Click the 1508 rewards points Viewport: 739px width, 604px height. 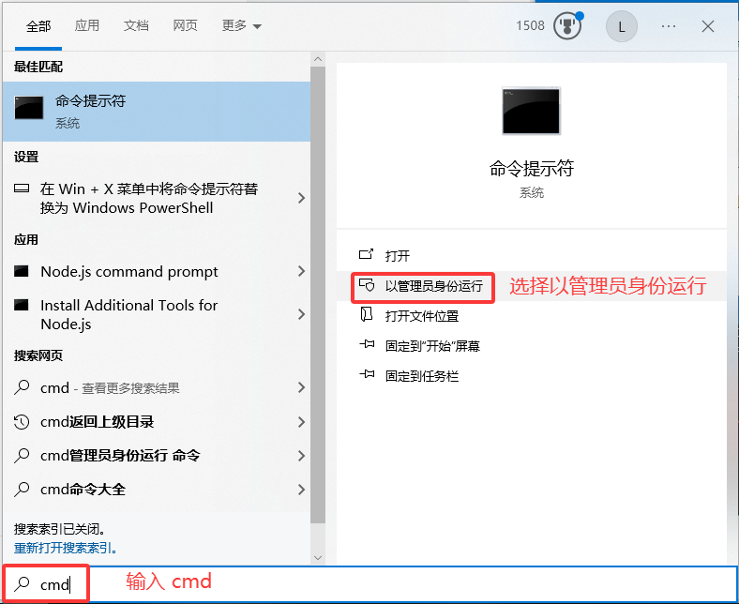tap(530, 25)
